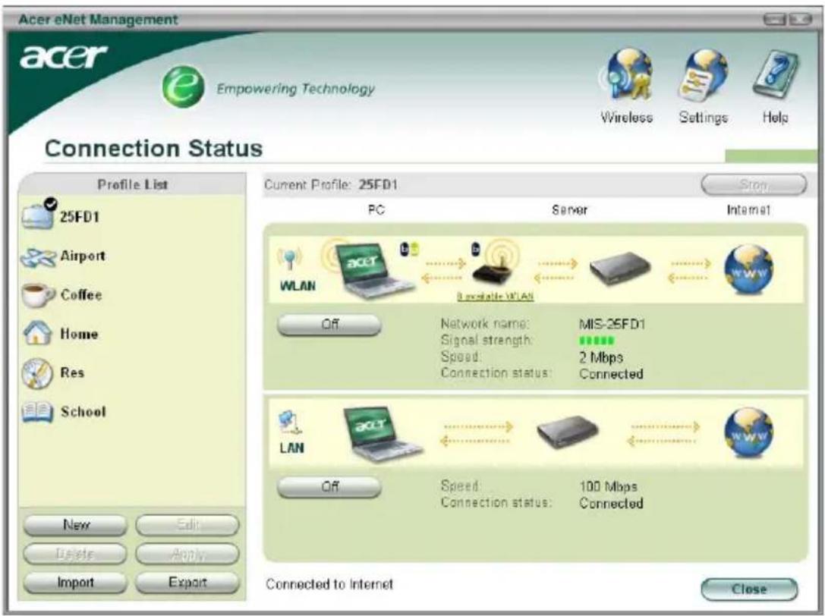Viewport: 825px width, 616px height.
Task: Select the Airport profile airplane icon
Action: tap(38, 257)
